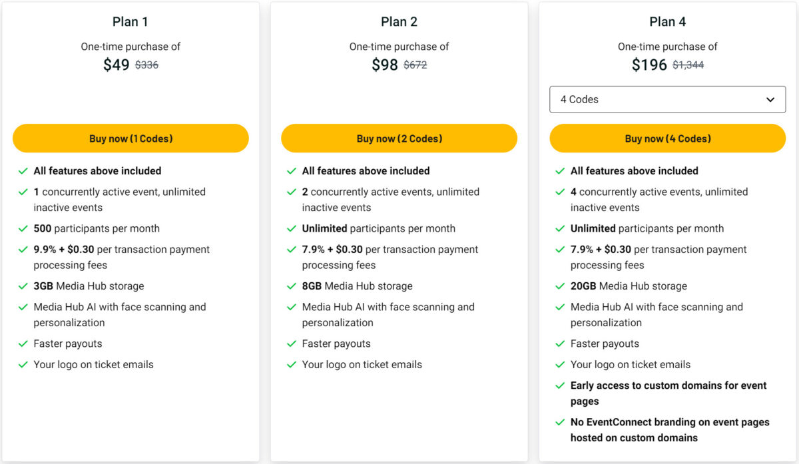This screenshot has height=464, width=799.
Task: Click the checkmark next to "Faster payouts" in Plan 1
Action: coord(22,344)
